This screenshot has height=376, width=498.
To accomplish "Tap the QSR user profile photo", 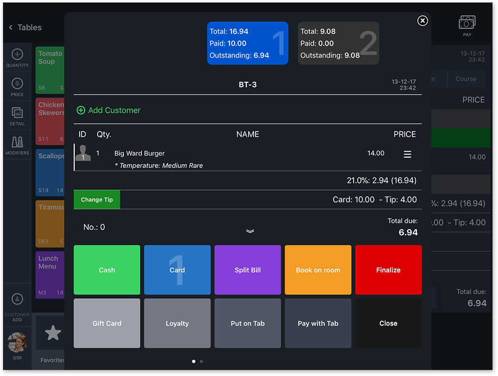I will [17, 343].
